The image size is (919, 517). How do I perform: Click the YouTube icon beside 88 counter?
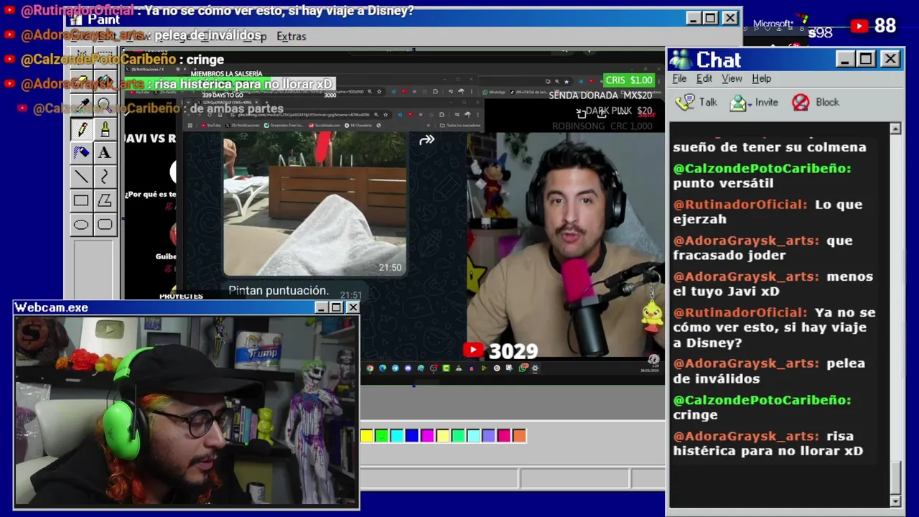coord(859,26)
